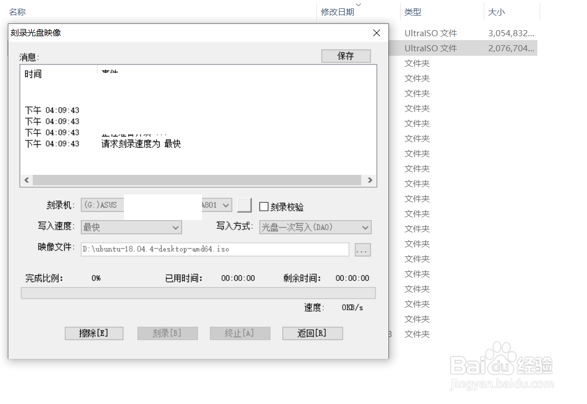Click the 刻录[B] burn button
Screen dimensions: 587x404
point(167,333)
